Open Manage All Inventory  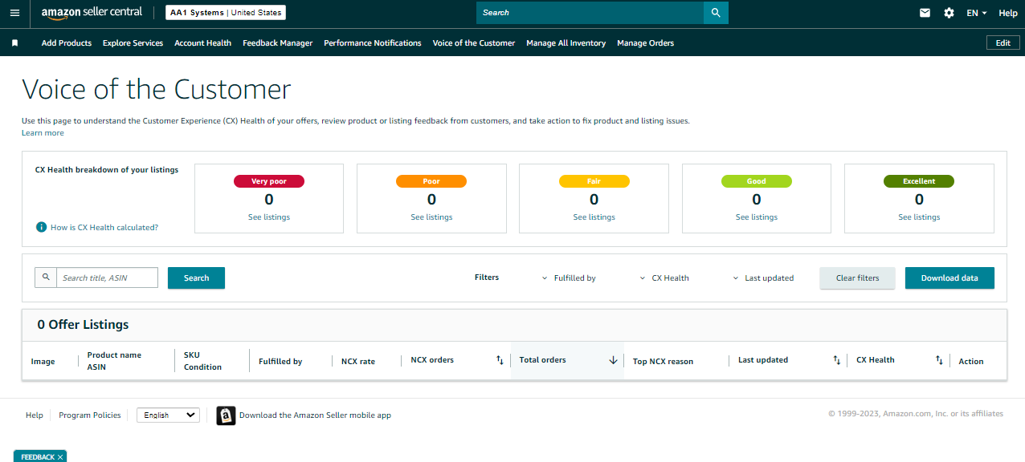tap(566, 43)
